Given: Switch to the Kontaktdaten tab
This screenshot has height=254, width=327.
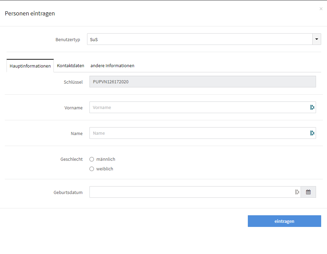Looking at the screenshot, I should pyautogui.click(x=71, y=66).
